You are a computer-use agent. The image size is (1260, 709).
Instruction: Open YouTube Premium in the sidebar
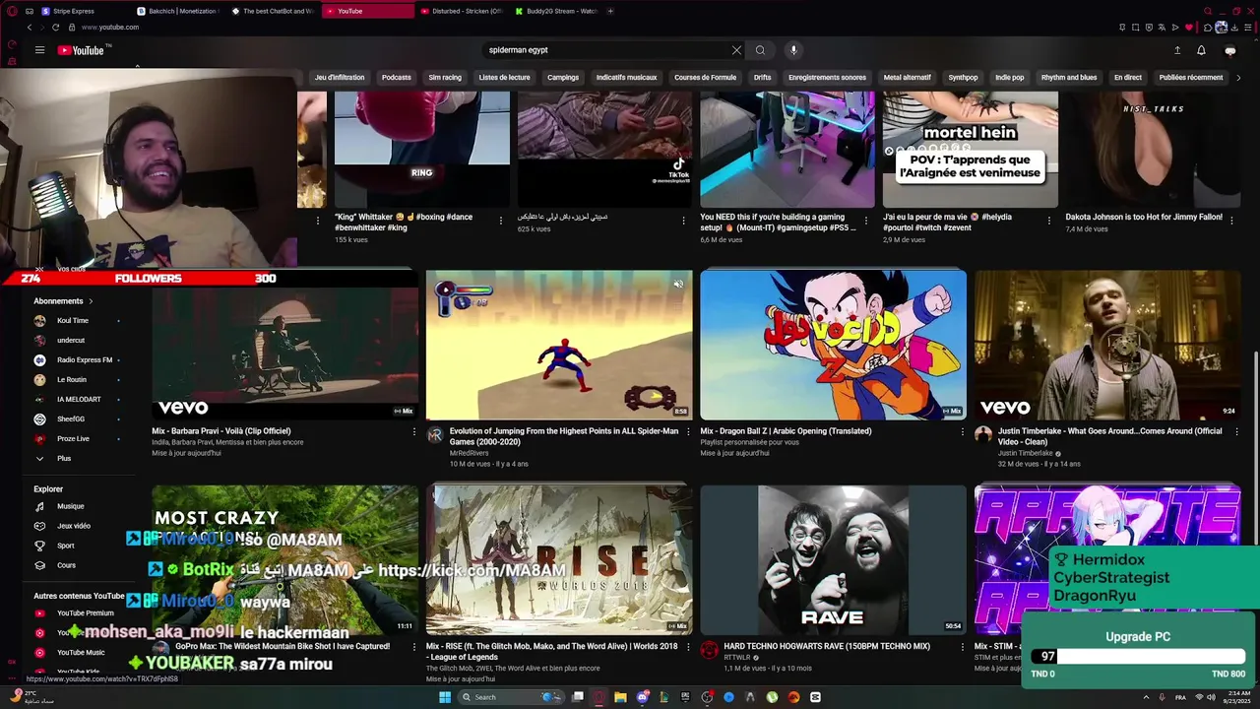coord(85,612)
